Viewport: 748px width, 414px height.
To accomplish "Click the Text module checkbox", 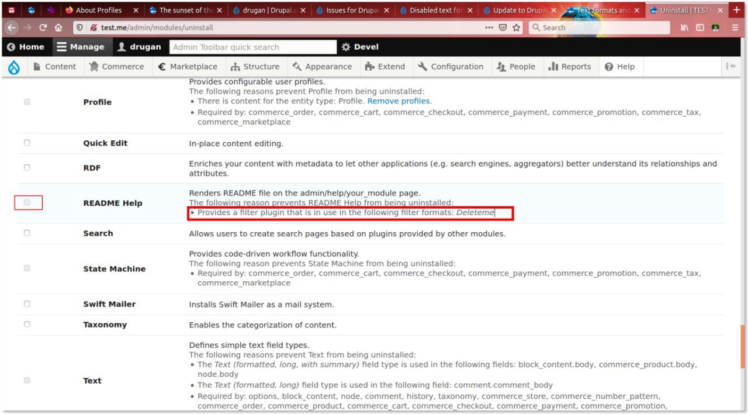I will tap(27, 380).
